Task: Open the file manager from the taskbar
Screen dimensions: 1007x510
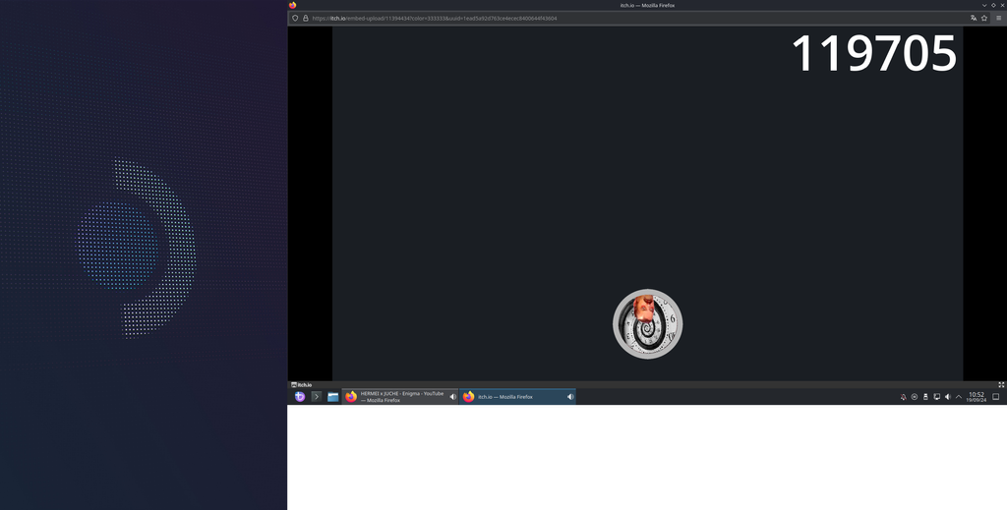Action: [333, 397]
